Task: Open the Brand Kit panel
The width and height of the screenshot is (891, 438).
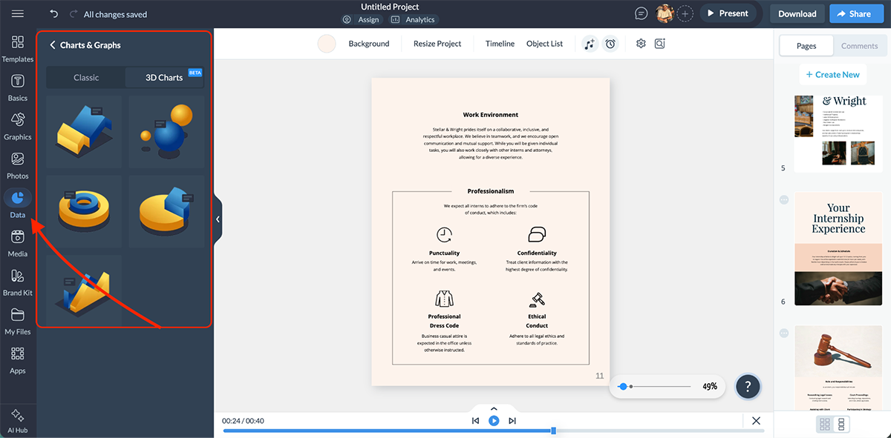Action: (x=17, y=279)
